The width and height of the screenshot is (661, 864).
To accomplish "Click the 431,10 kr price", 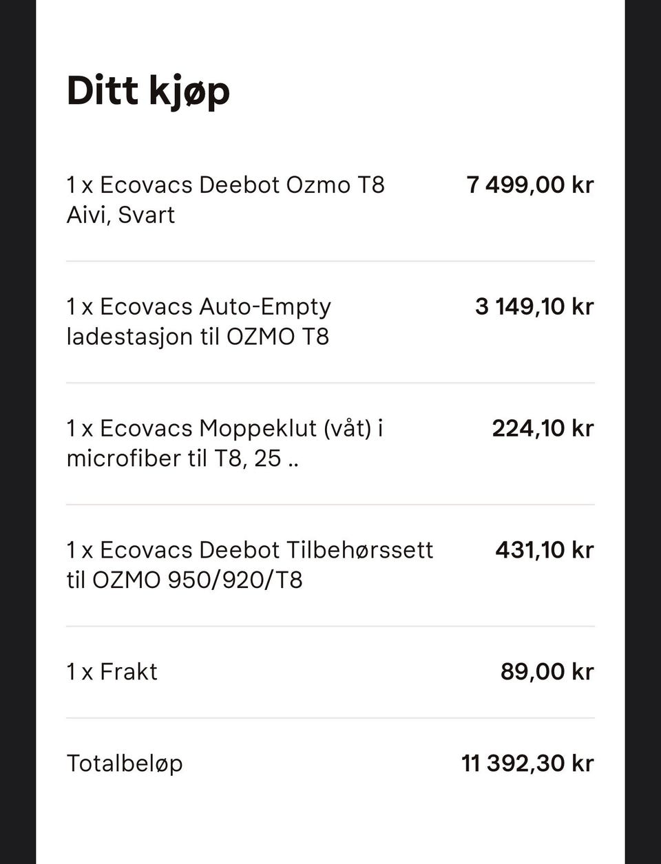I will tap(544, 551).
